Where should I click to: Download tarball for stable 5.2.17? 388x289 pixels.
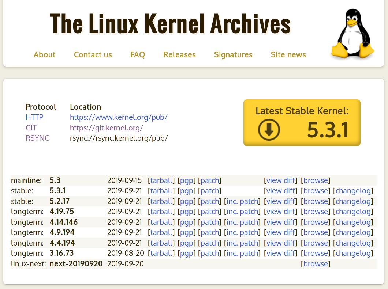tap(162, 201)
